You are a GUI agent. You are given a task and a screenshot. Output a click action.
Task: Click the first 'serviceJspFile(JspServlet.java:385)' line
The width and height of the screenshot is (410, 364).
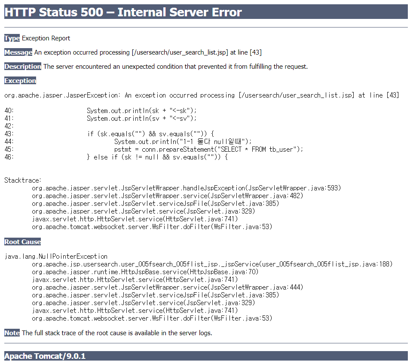(155, 203)
